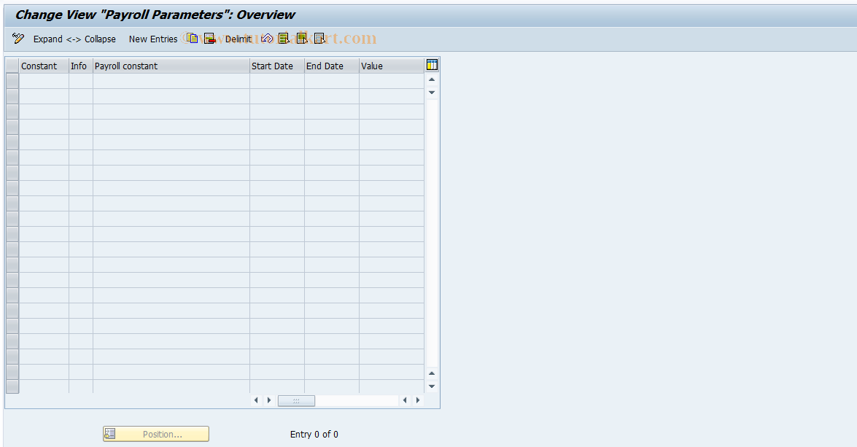This screenshot has width=857, height=447.
Task: Click Expand <-> Collapse button
Action: click(x=74, y=39)
